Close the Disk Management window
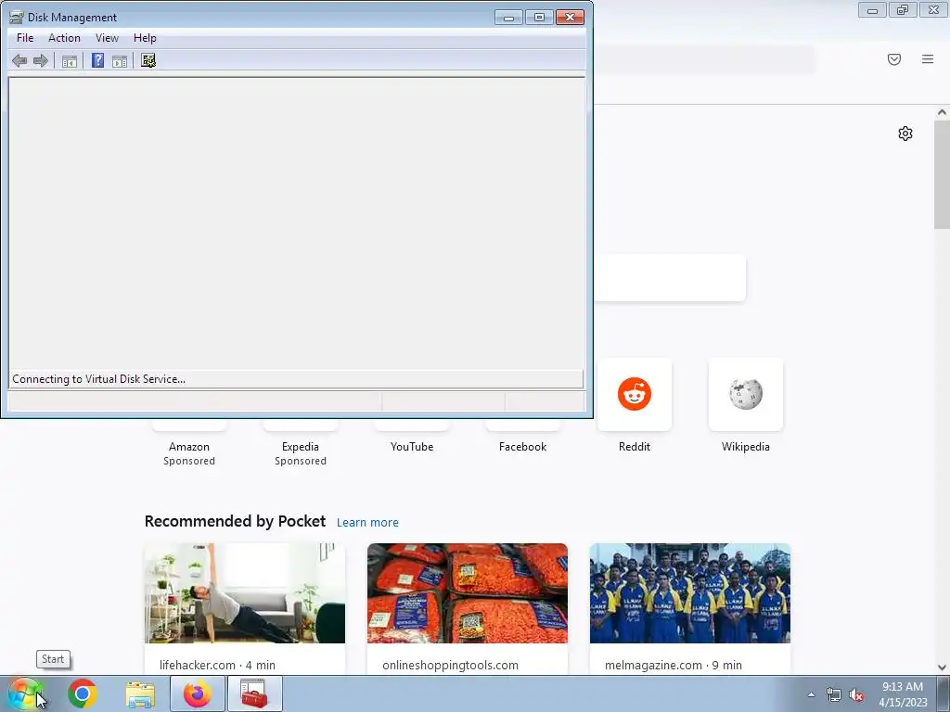Image resolution: width=950 pixels, height=712 pixels. 571,17
